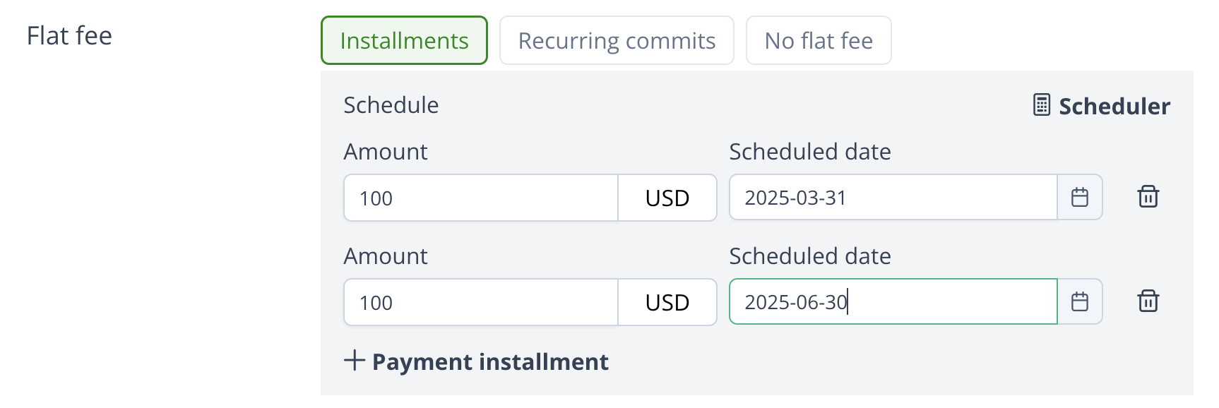1219x408 pixels.
Task: Focus the first installment Amount field
Action: pos(481,198)
